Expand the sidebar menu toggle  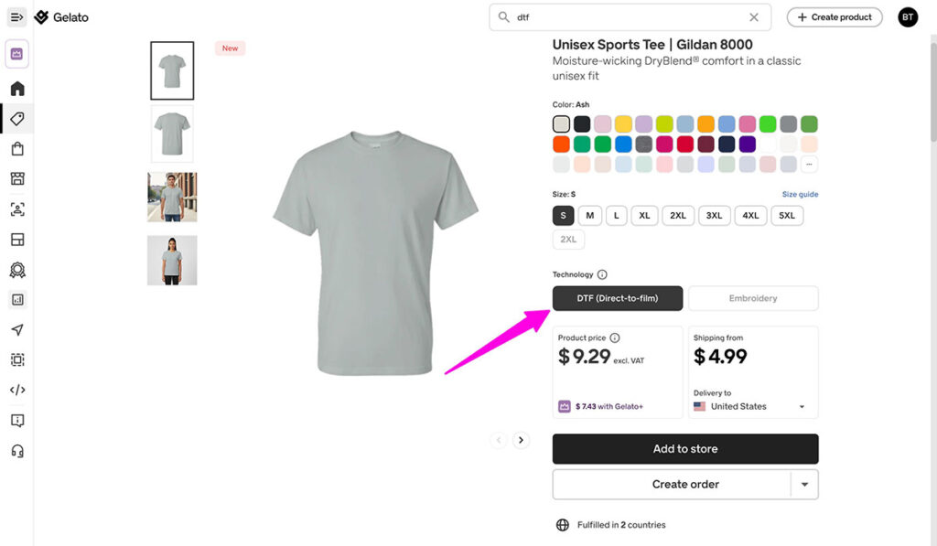pos(17,17)
